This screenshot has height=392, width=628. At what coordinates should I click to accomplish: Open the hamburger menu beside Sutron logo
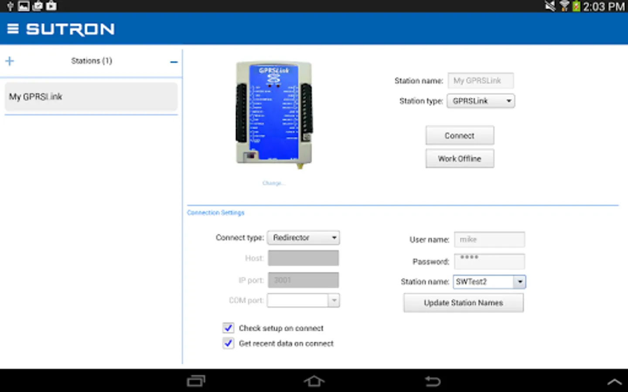tap(13, 29)
